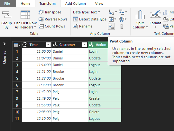Click the Unpivot Columns icon
Image resolution: width=174 pixels, height=131 pixels.
[x=122, y=12]
